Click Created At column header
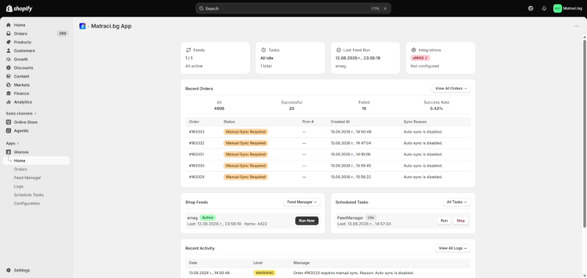 tap(340, 122)
